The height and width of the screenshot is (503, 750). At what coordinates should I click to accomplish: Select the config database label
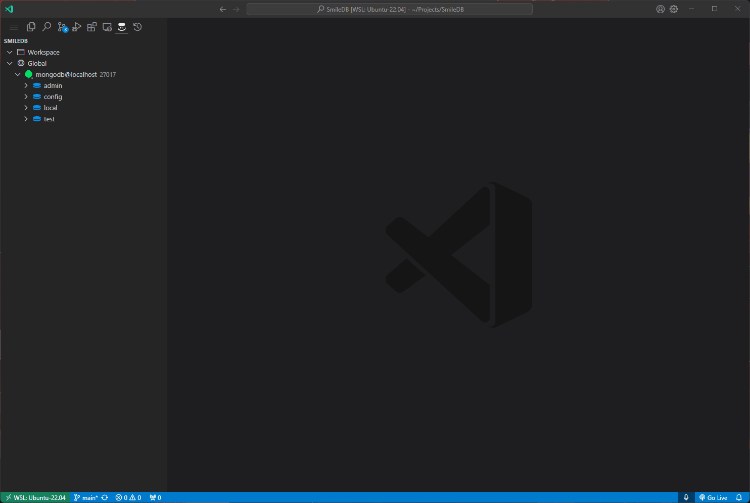(x=53, y=97)
